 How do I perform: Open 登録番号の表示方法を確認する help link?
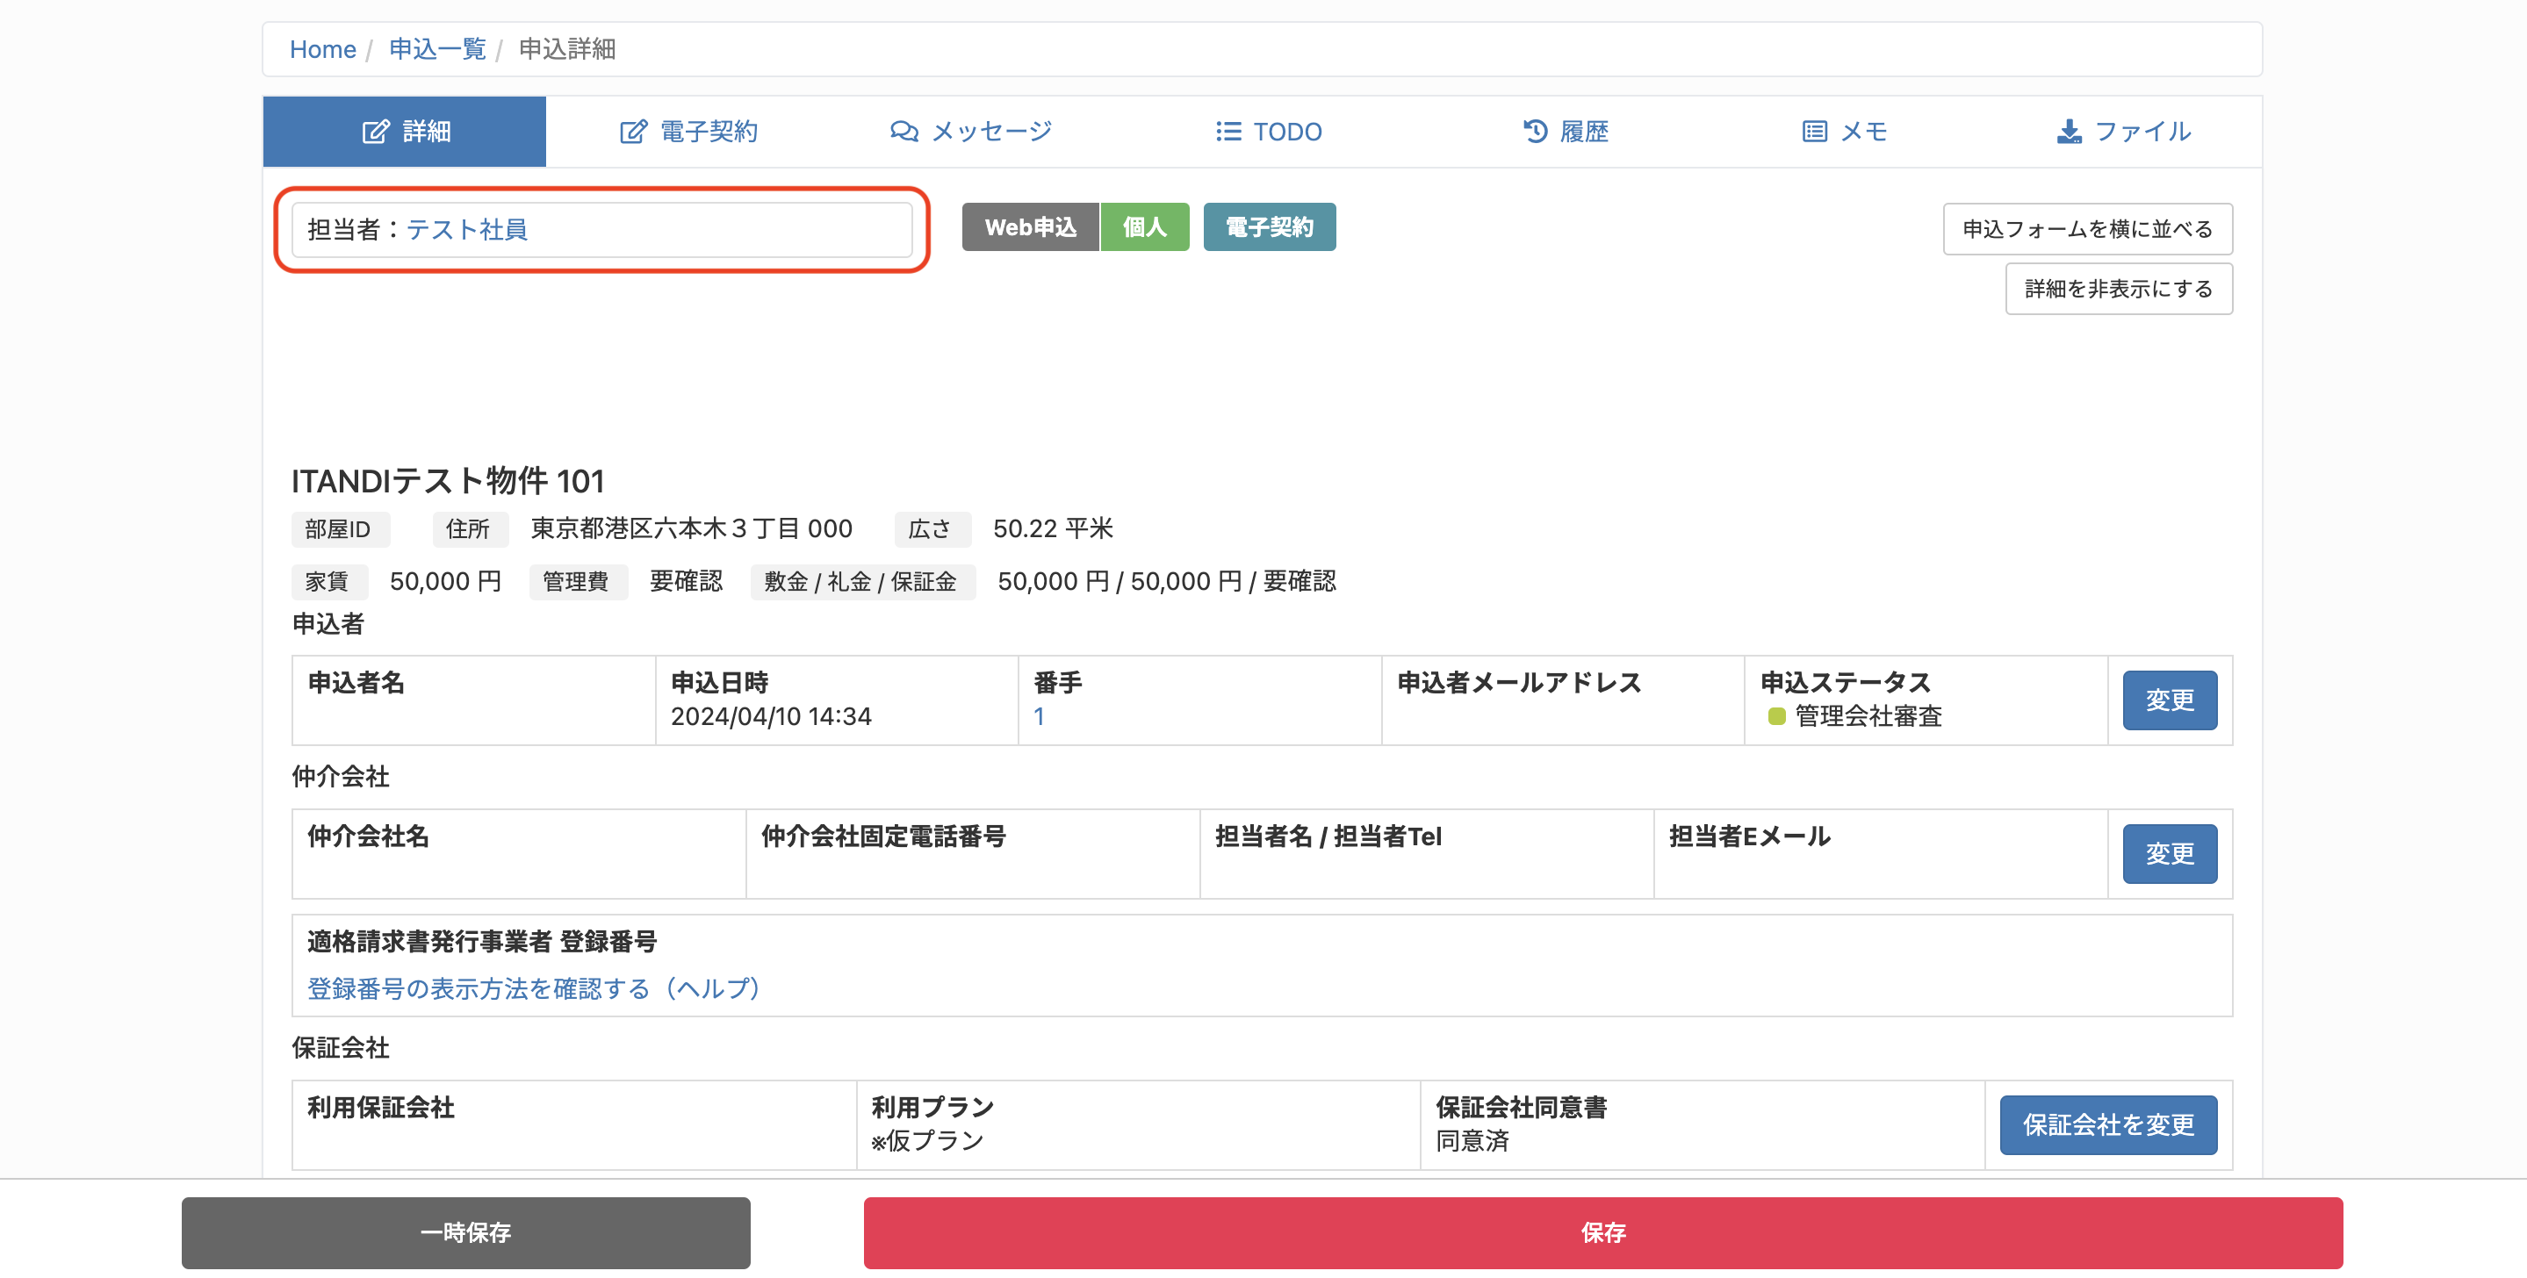point(534,988)
